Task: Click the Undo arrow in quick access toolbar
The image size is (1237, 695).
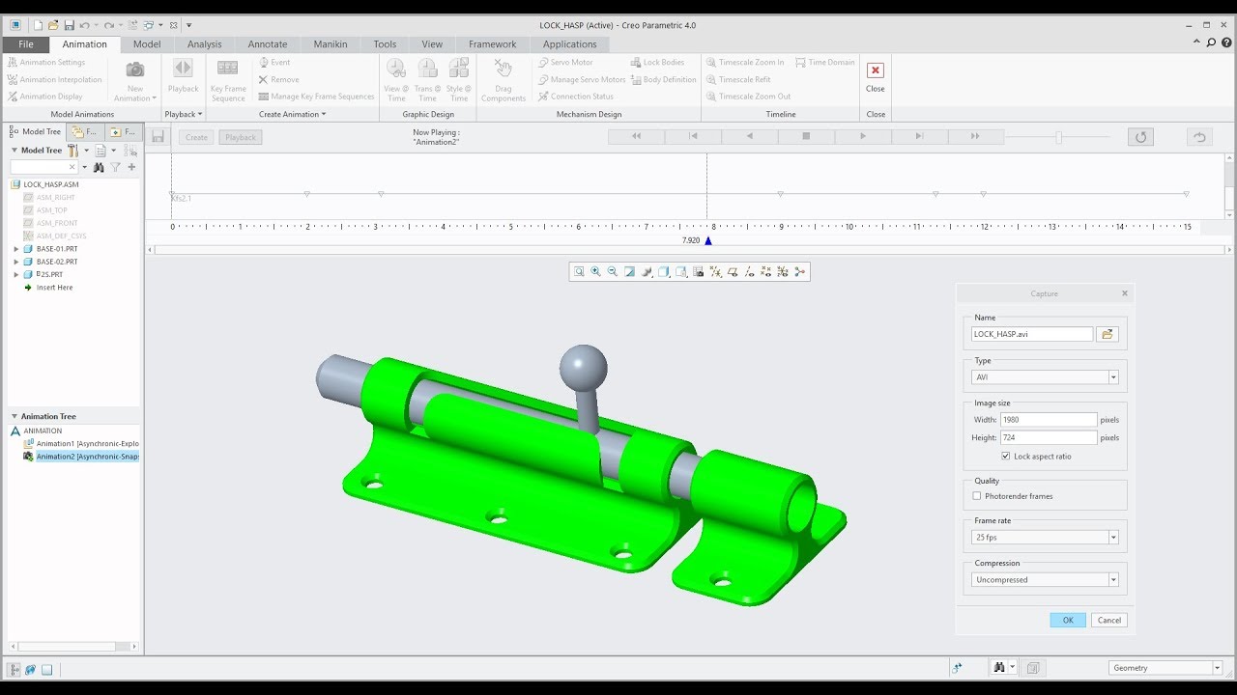Action: [85, 25]
